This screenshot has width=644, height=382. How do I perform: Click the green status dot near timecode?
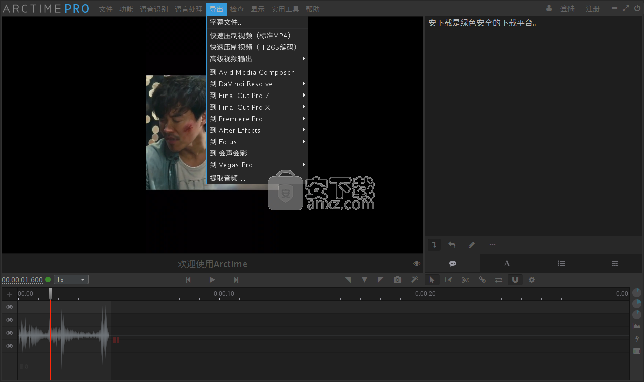pos(48,280)
